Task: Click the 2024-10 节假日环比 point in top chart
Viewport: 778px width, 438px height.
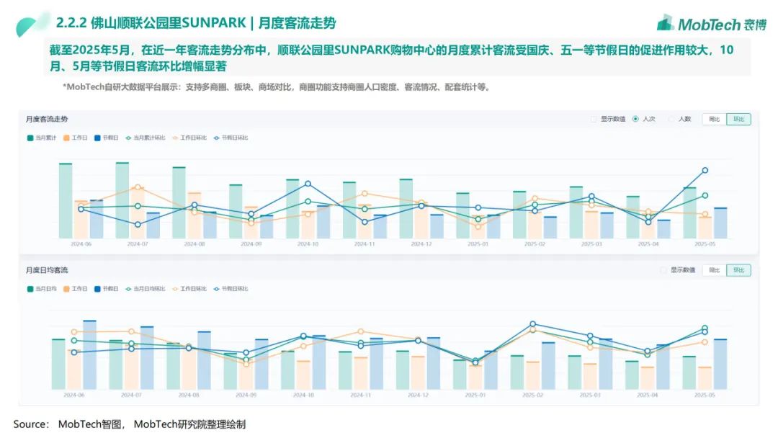Action: click(x=308, y=184)
